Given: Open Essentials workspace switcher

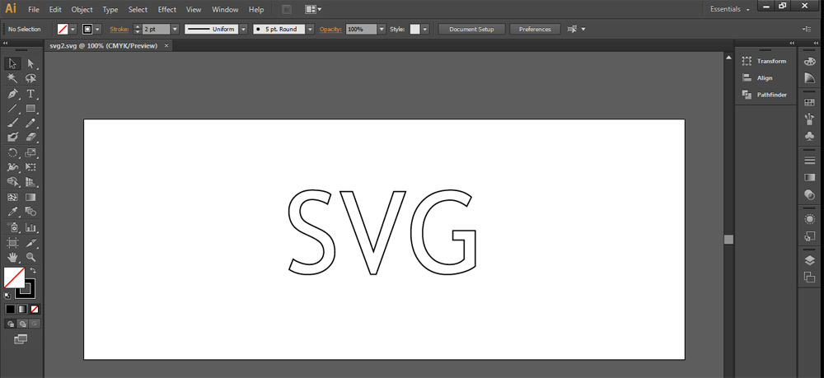Looking at the screenshot, I should 730,9.
